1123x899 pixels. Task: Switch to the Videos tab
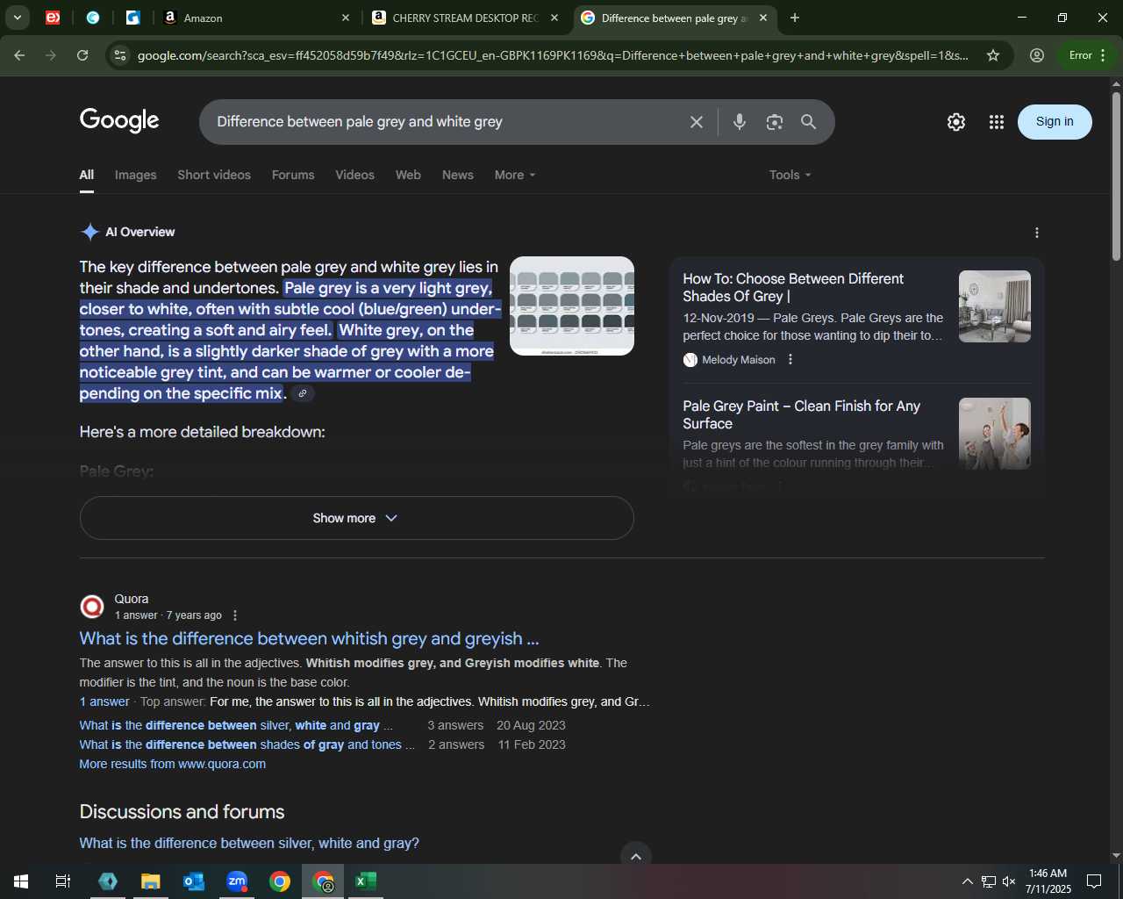(x=354, y=175)
